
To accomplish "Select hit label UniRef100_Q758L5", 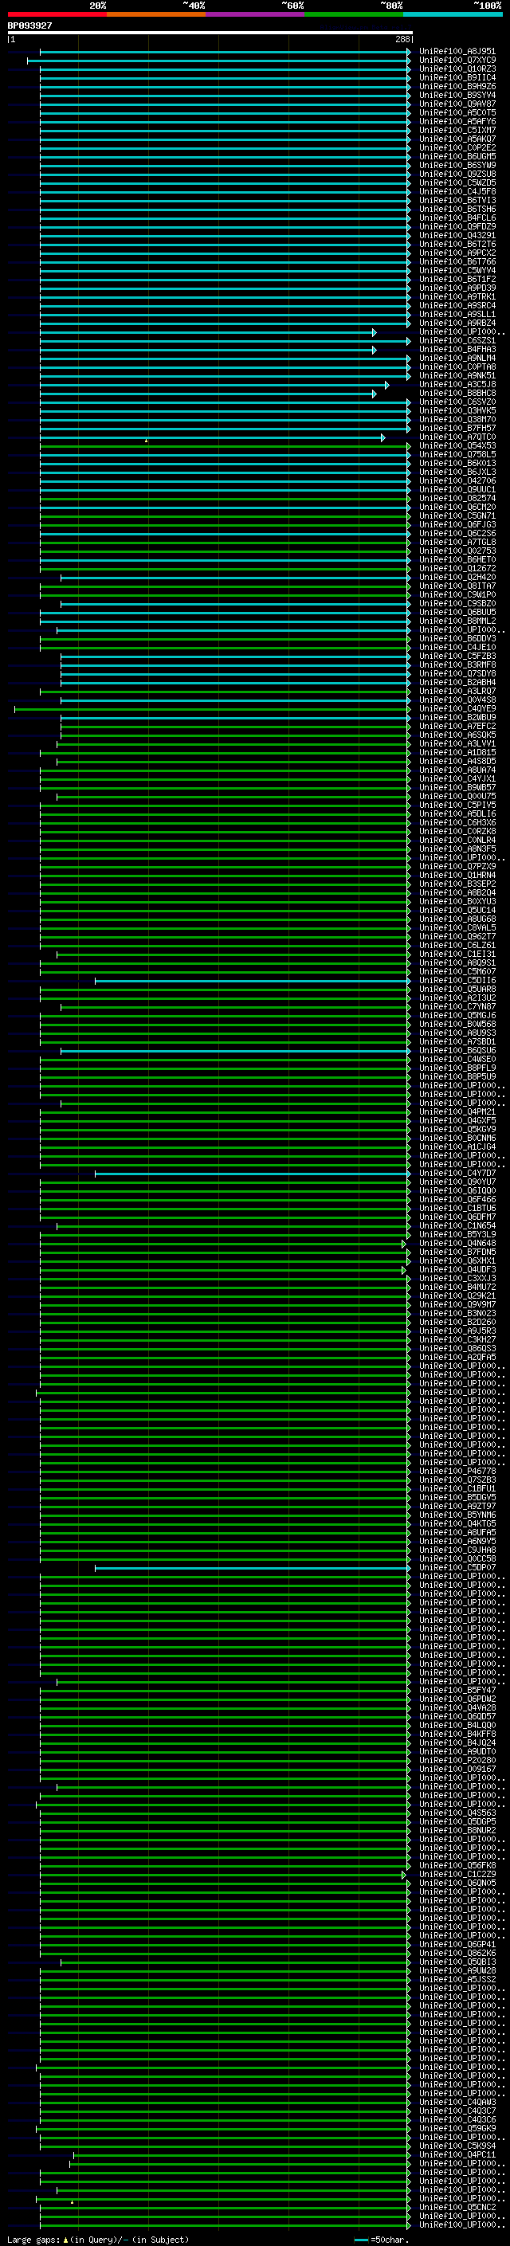I will 457,454.
